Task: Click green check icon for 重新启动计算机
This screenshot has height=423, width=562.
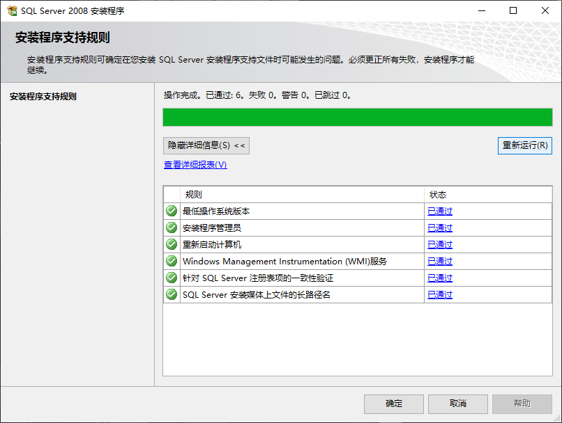Action: pyautogui.click(x=172, y=244)
